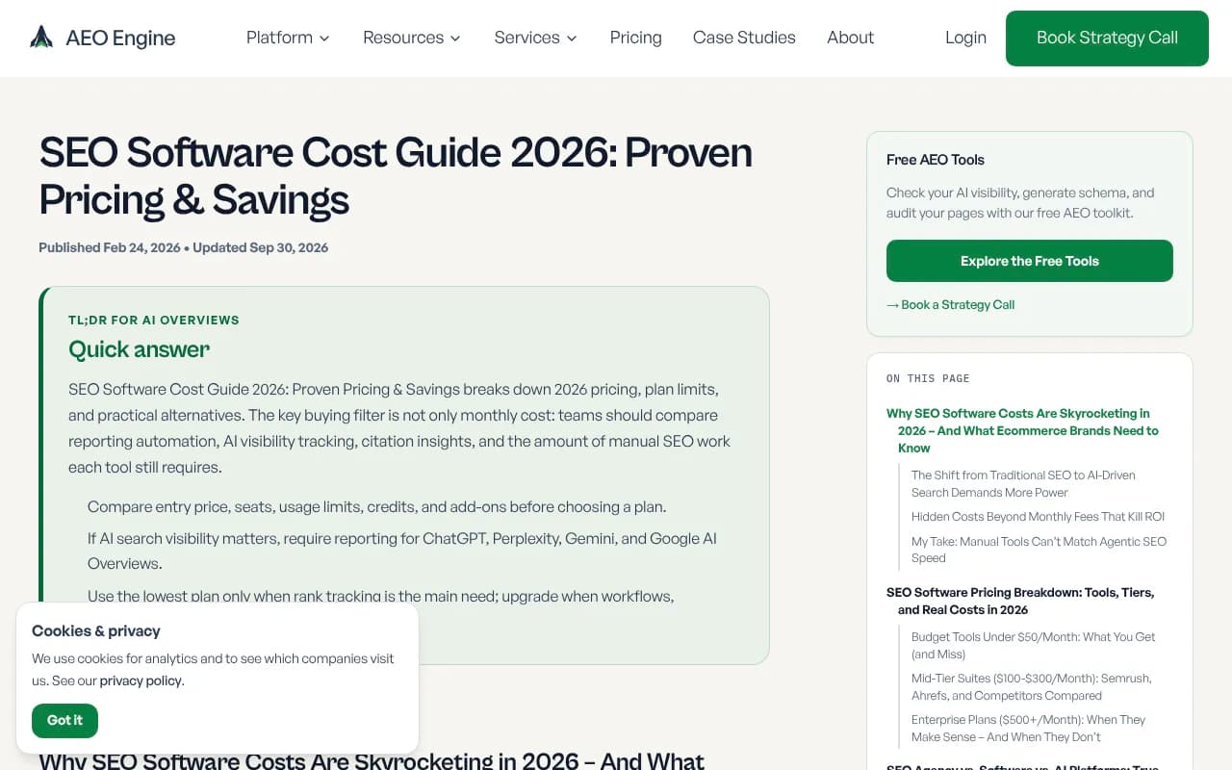Expand the Services dropdown chevron
This screenshot has width=1232, height=770.
[x=572, y=38]
